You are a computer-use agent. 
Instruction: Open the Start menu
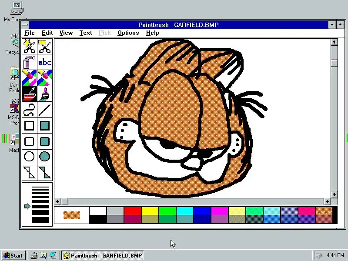pos(13,255)
